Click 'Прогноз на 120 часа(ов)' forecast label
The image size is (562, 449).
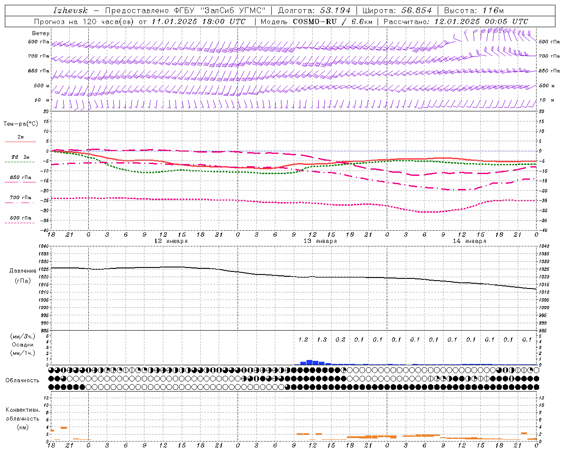85,21
